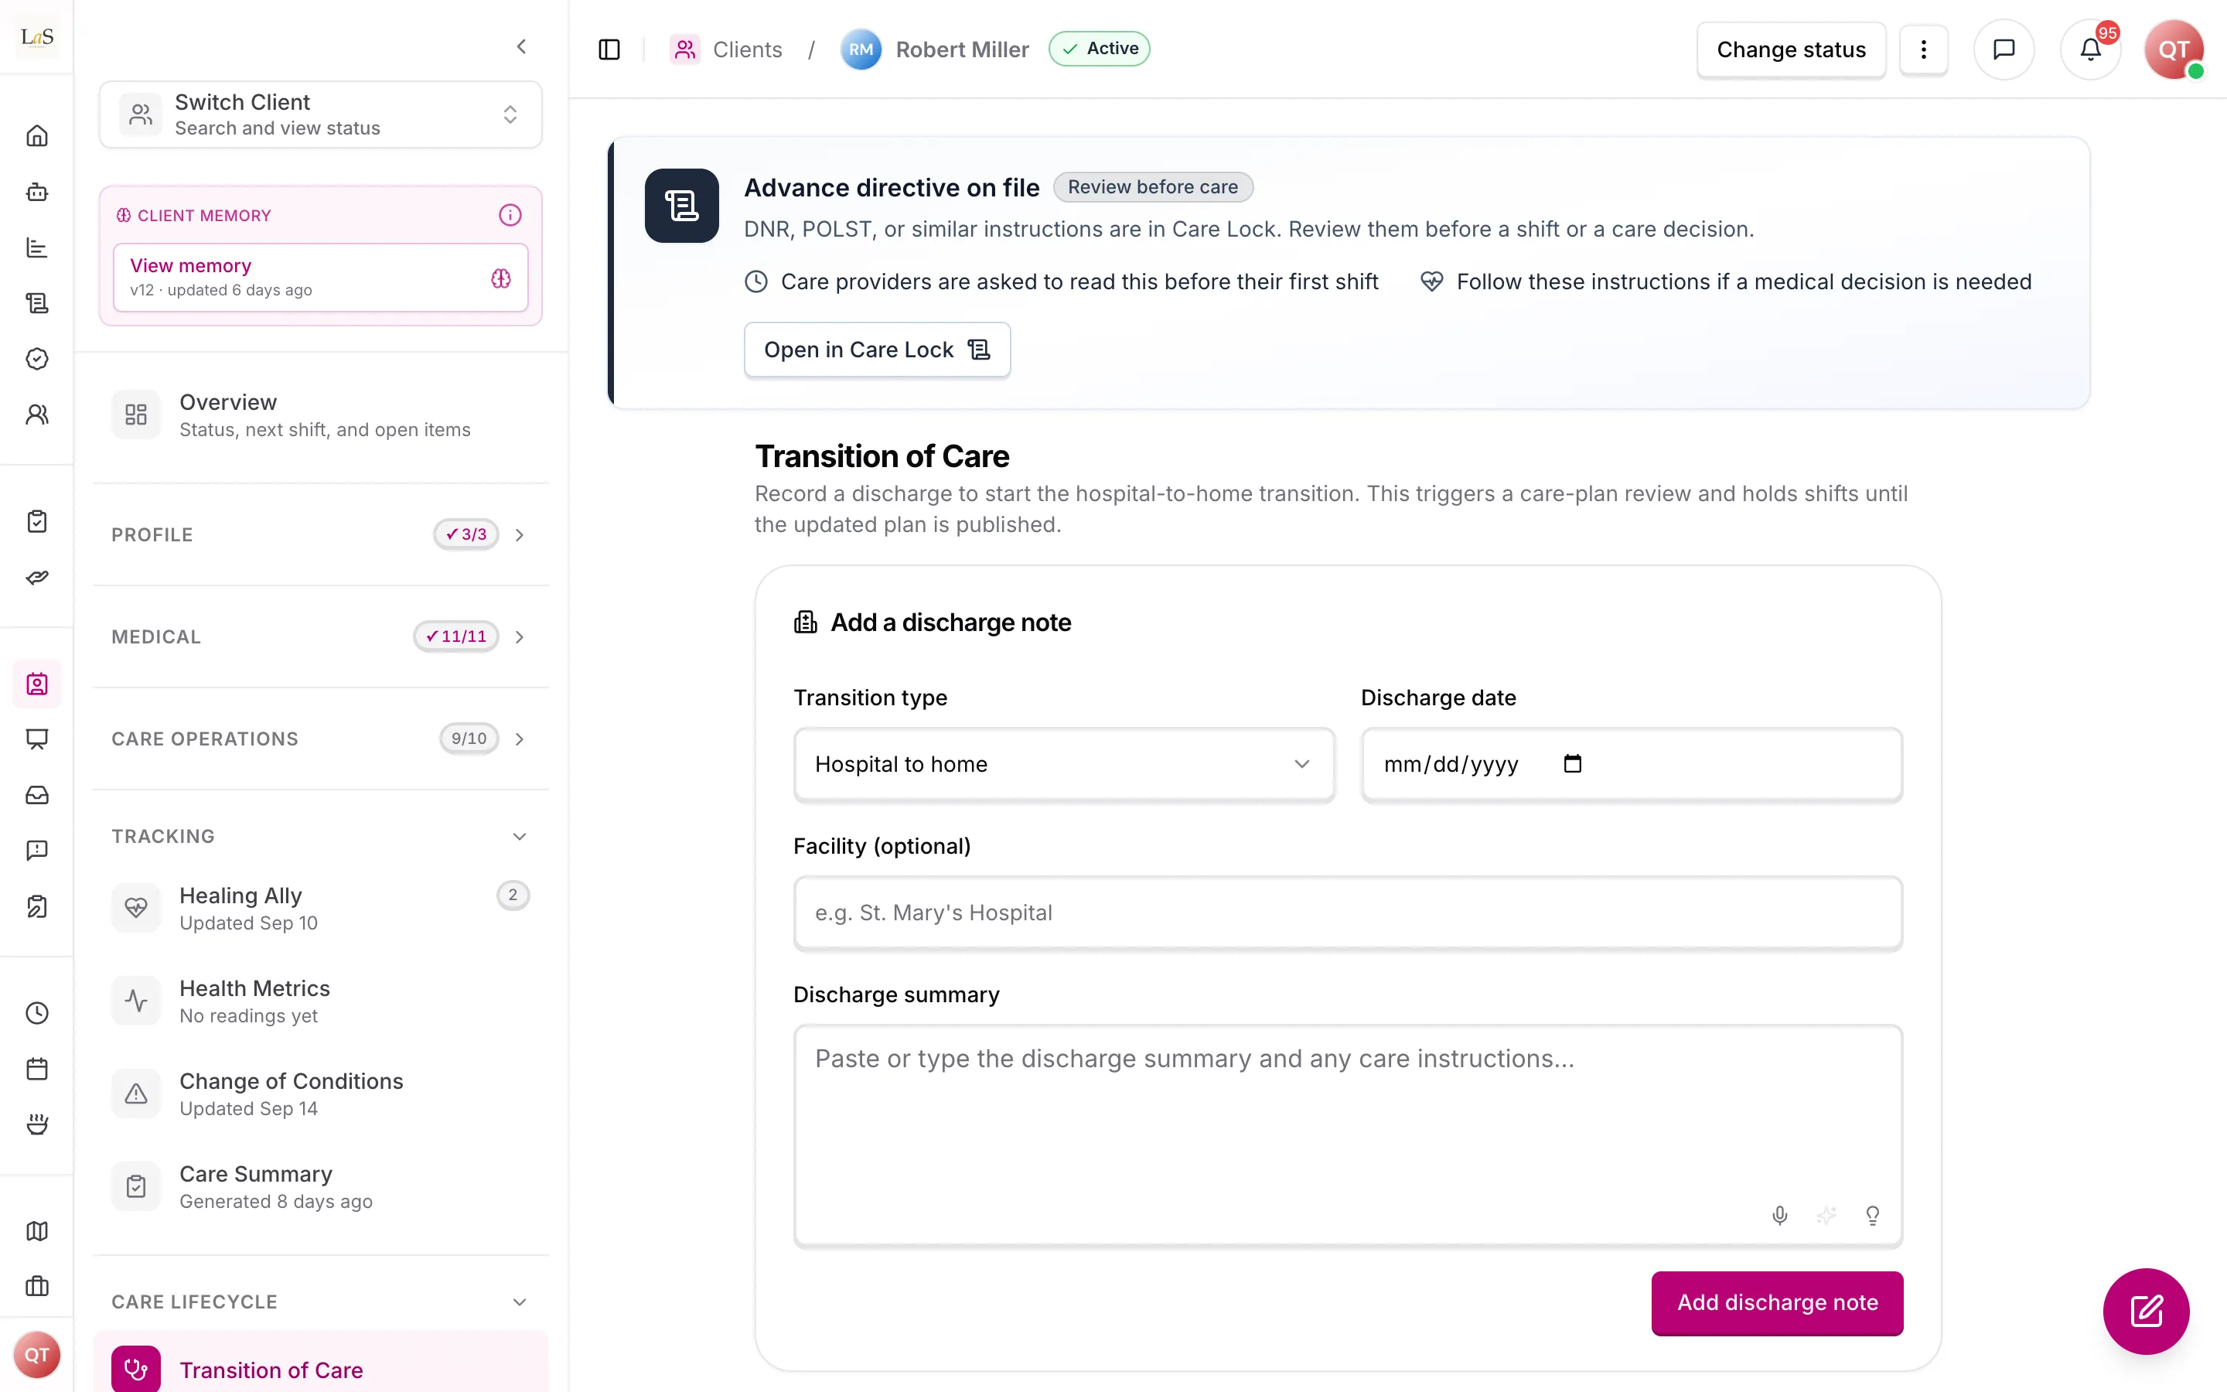Open the Switch Client selector
Image resolution: width=2227 pixels, height=1392 pixels.
(320, 114)
